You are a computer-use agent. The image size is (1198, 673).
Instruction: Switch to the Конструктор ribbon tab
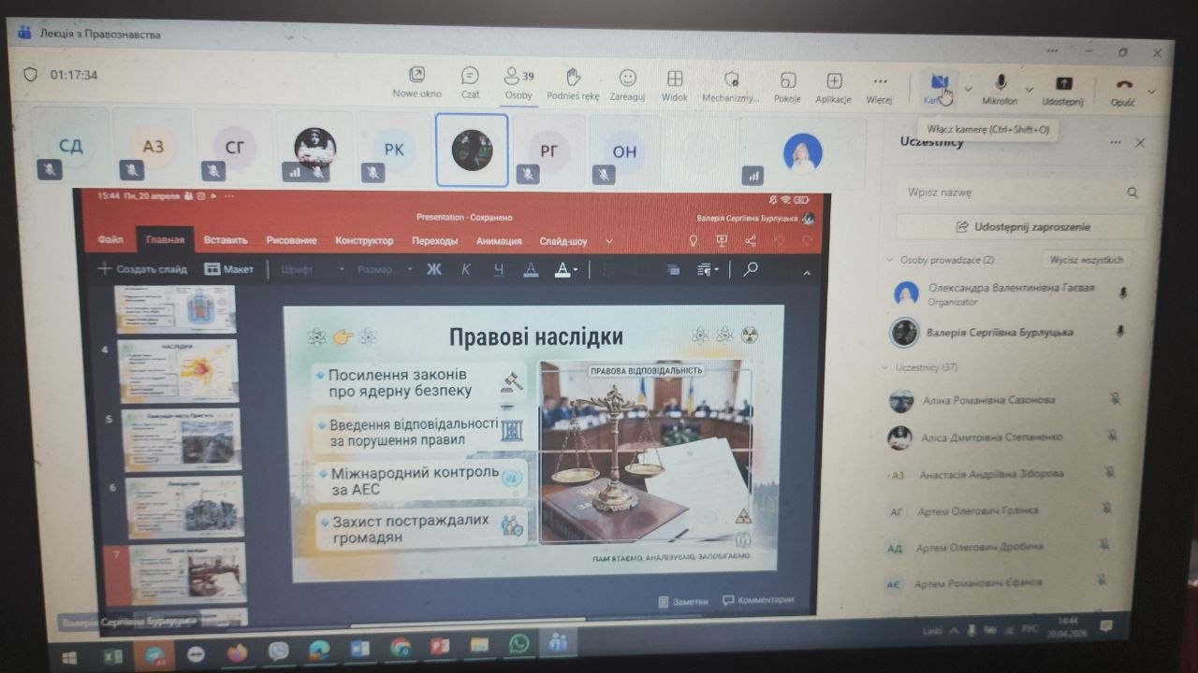click(x=364, y=241)
